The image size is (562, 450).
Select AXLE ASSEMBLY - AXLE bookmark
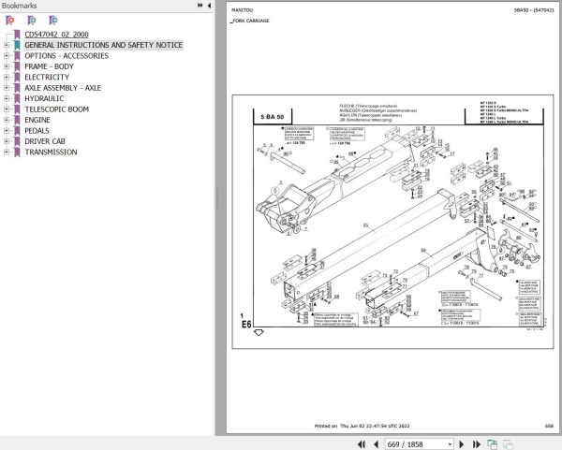tap(63, 88)
